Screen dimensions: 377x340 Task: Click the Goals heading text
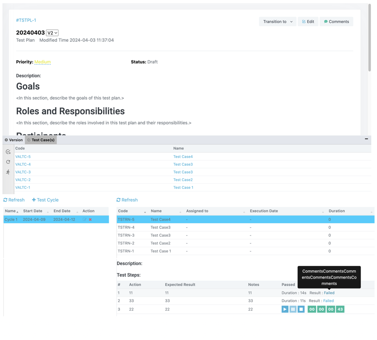(x=28, y=86)
